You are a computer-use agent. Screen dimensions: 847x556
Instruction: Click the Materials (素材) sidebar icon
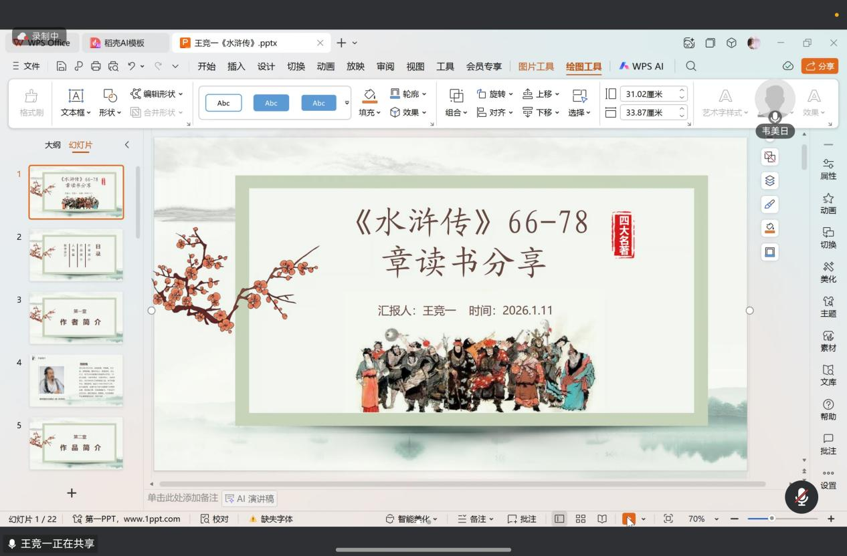[828, 340]
